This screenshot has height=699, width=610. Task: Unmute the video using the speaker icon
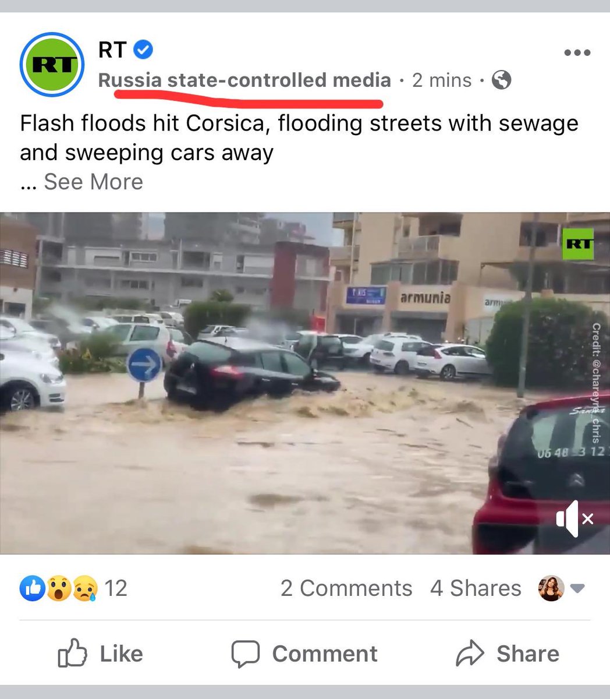point(574,518)
